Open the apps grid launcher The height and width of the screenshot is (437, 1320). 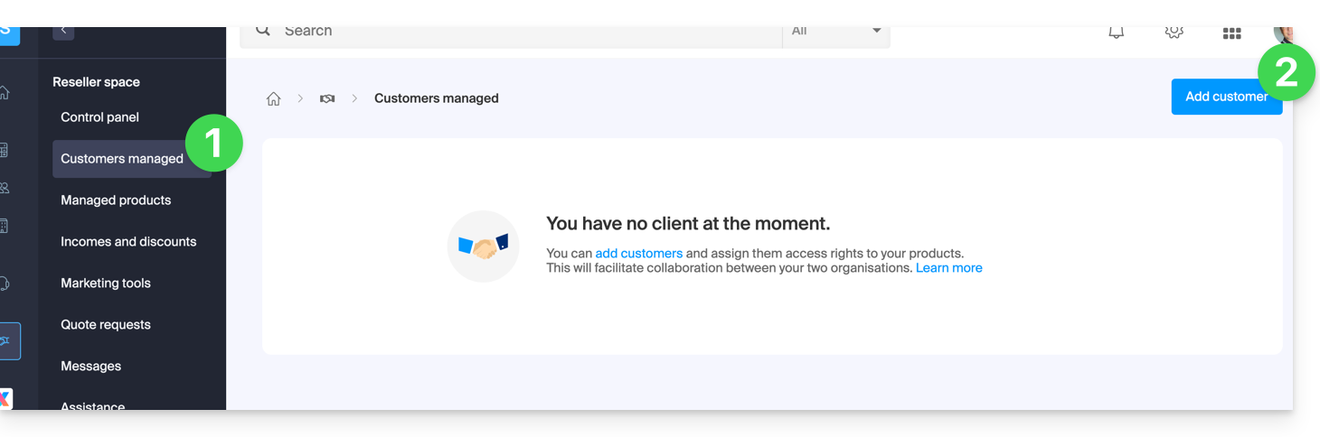click(1231, 33)
